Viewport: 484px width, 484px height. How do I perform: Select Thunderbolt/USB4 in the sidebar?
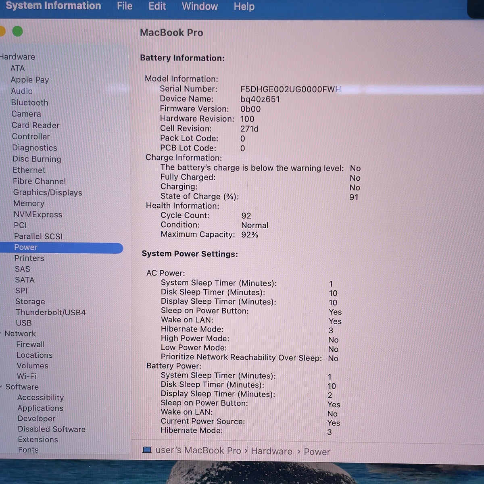[x=50, y=312]
